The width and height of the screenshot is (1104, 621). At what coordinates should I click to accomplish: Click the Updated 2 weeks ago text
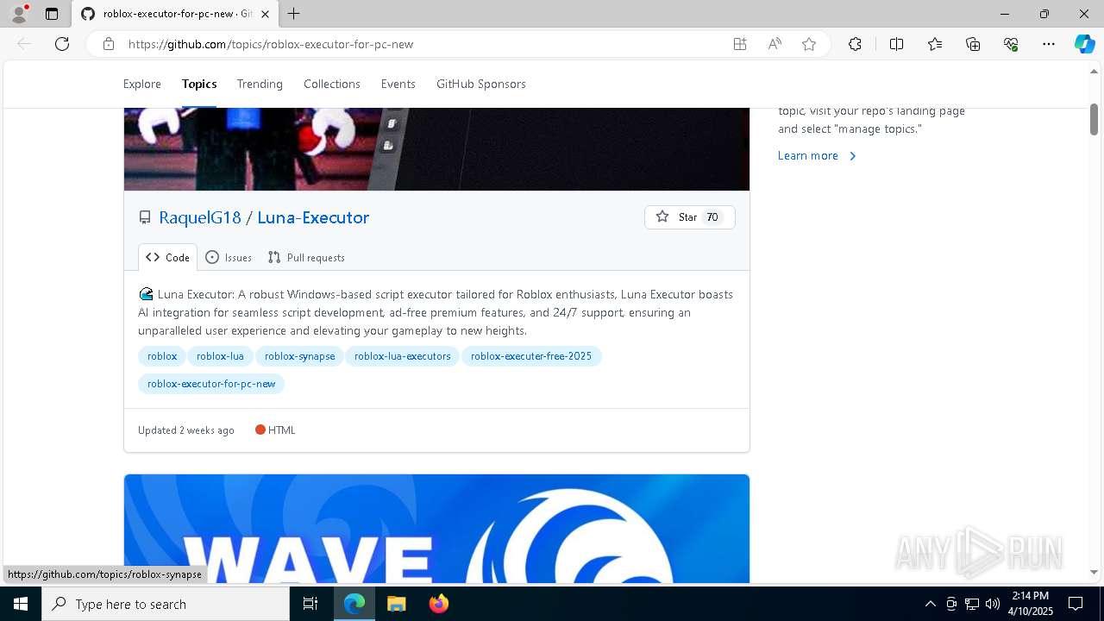(x=186, y=430)
